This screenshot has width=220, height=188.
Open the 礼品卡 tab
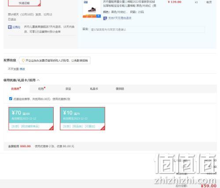click(94, 89)
